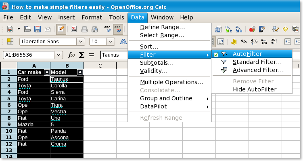Choose Select Range... from Data menu

point(169,36)
